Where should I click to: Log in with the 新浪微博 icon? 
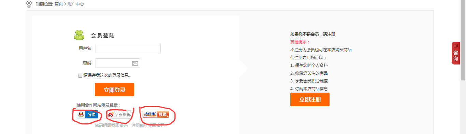pyautogui.click(x=119, y=115)
